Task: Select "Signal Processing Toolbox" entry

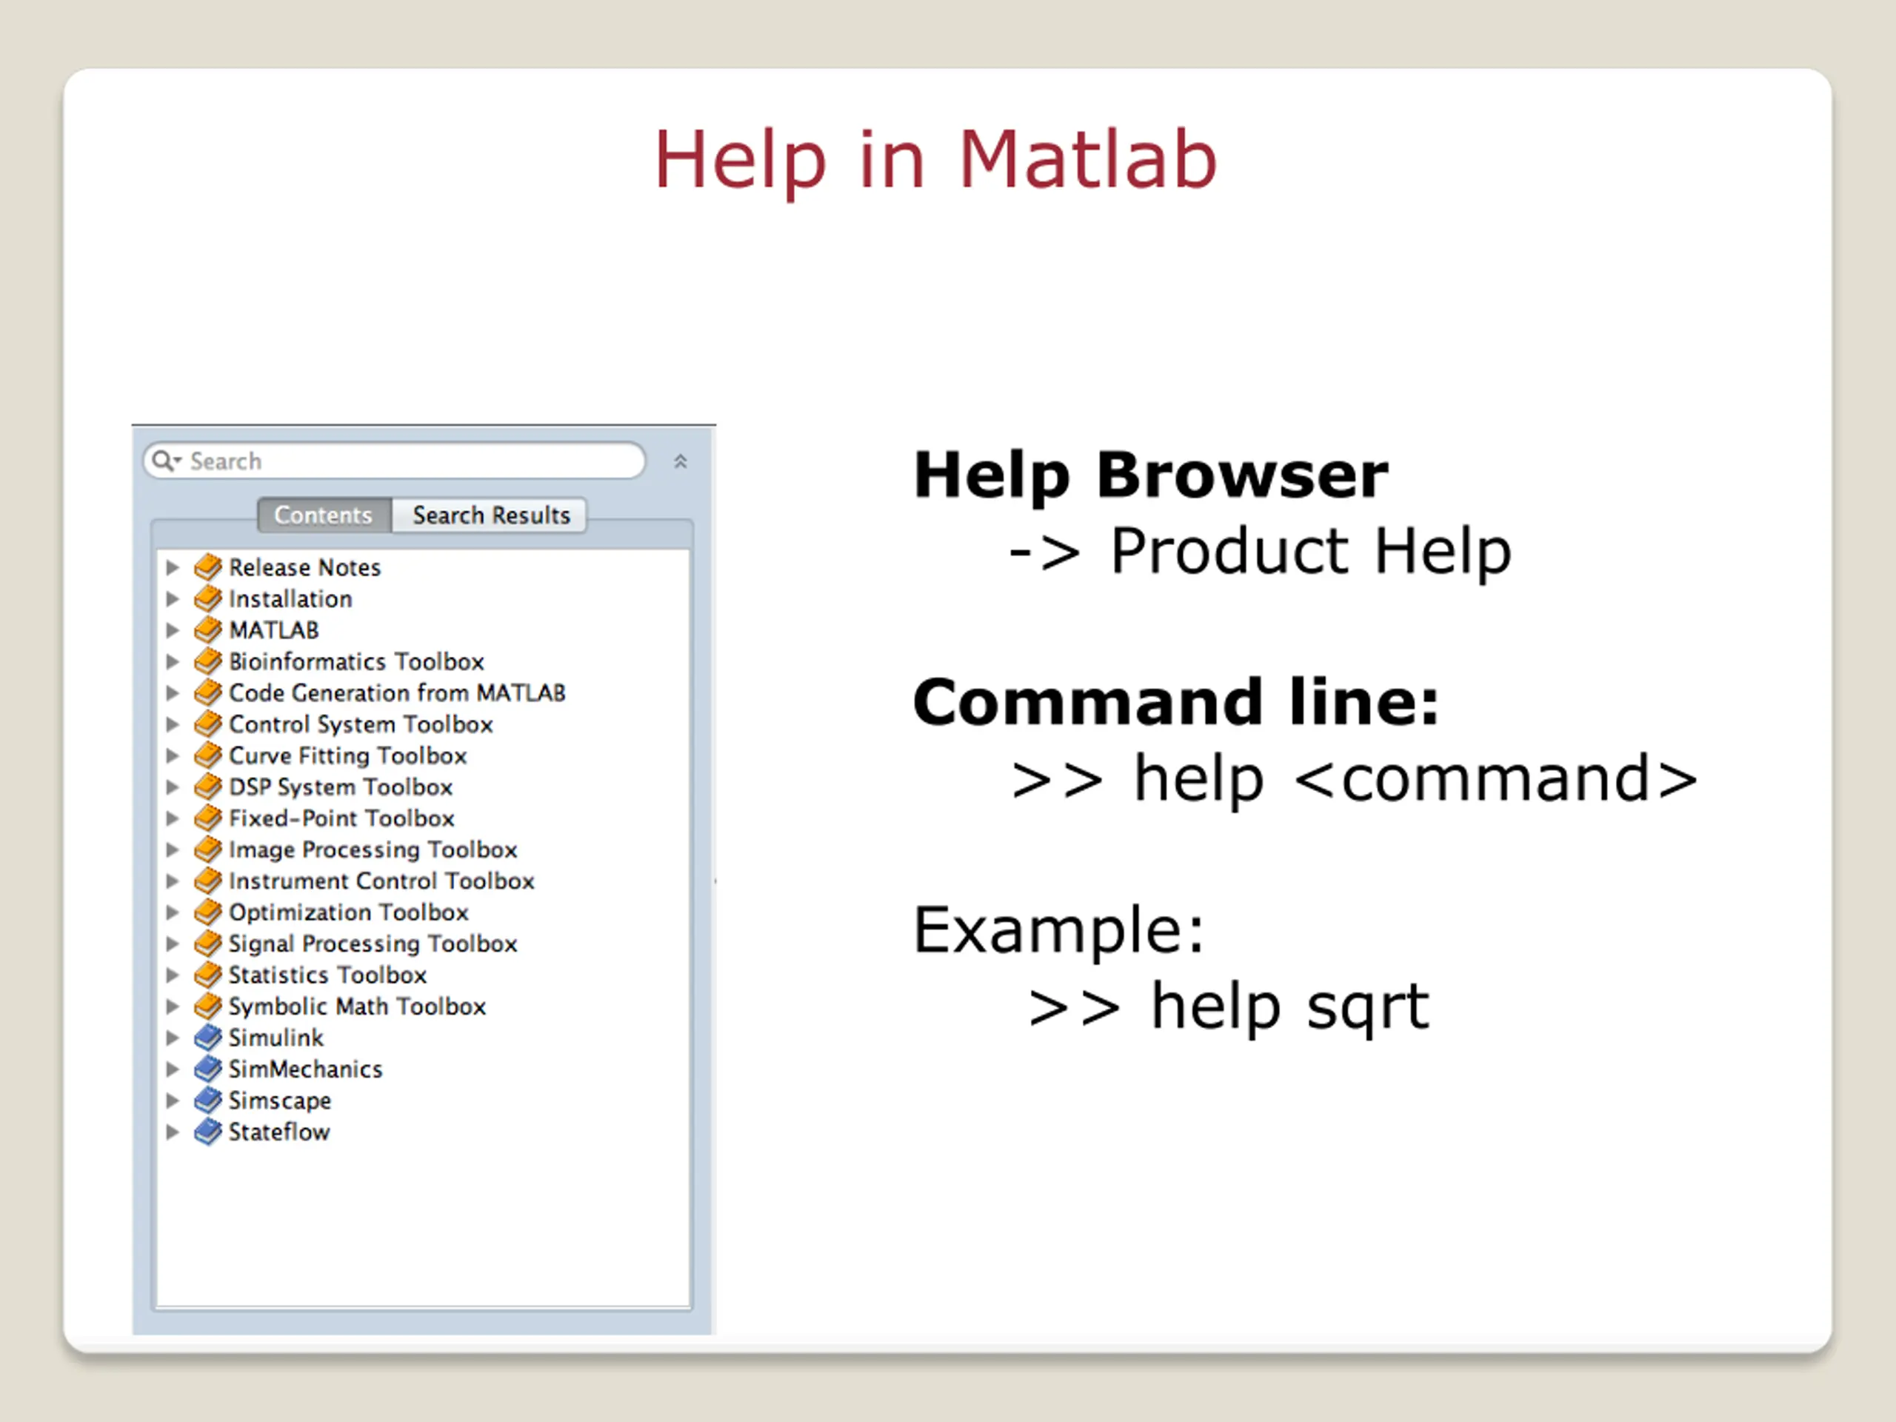Action: (373, 944)
